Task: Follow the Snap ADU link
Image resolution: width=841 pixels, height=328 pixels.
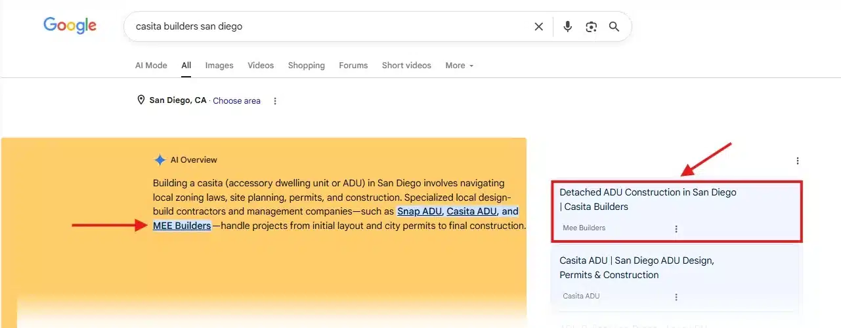Action: pos(420,211)
